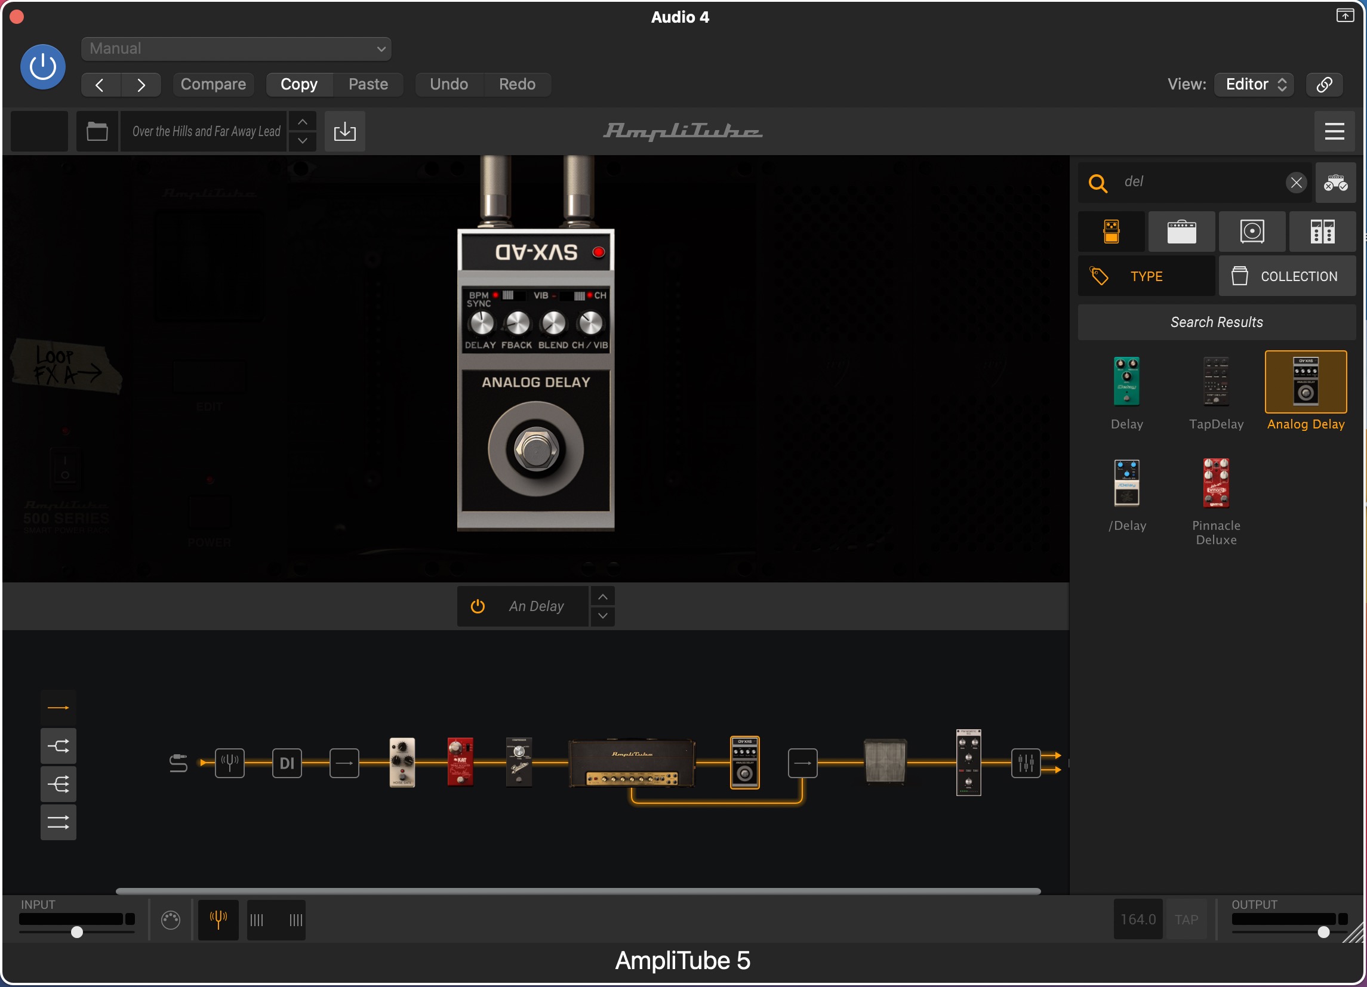Open the preset browser folder icon

pyautogui.click(x=97, y=131)
